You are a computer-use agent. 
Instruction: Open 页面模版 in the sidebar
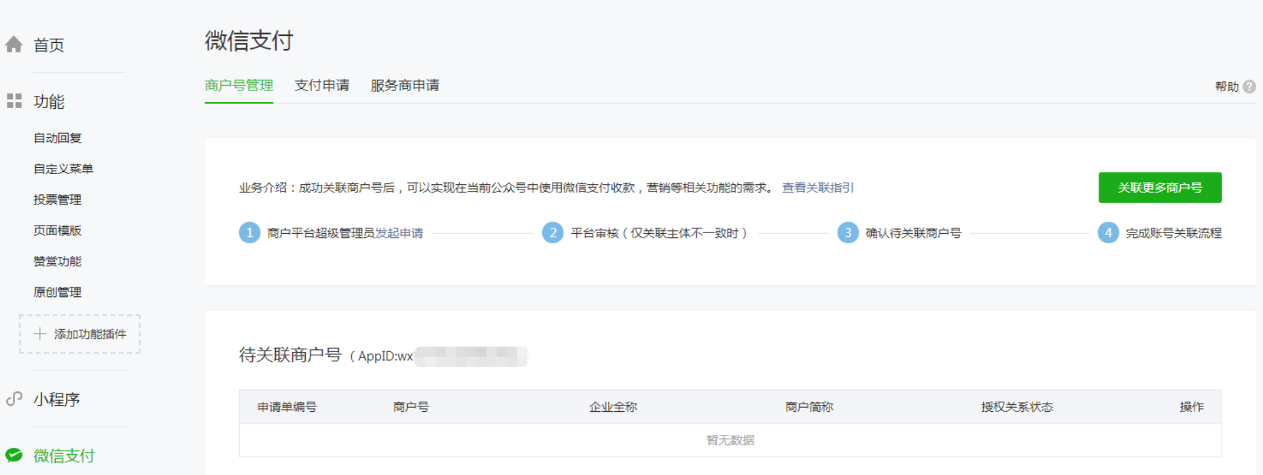(x=58, y=230)
